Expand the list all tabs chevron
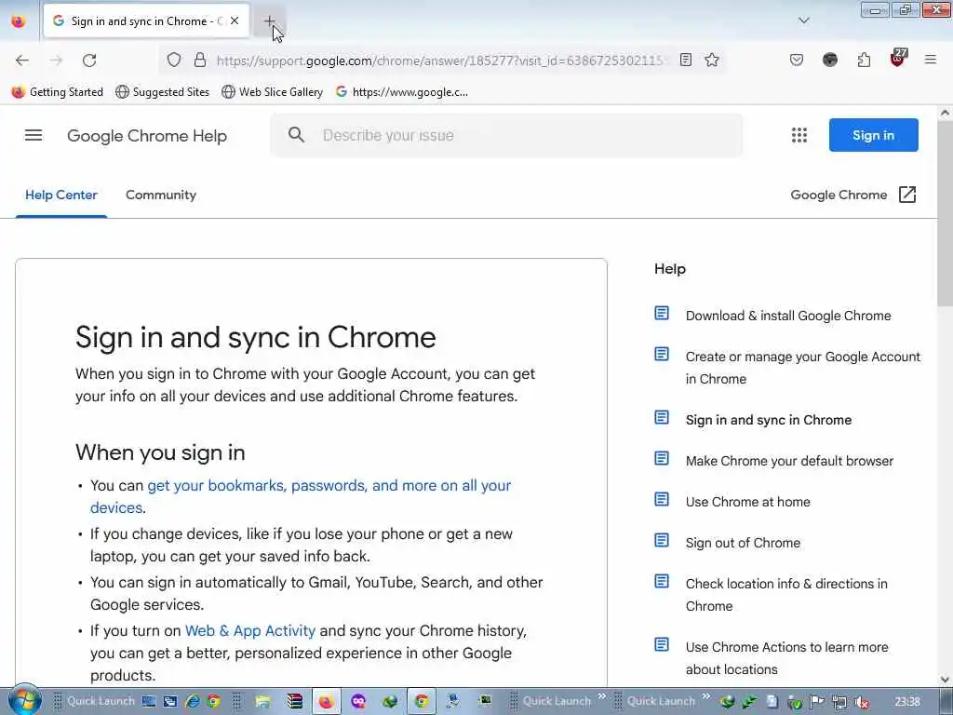Image resolution: width=953 pixels, height=715 pixels. click(803, 20)
